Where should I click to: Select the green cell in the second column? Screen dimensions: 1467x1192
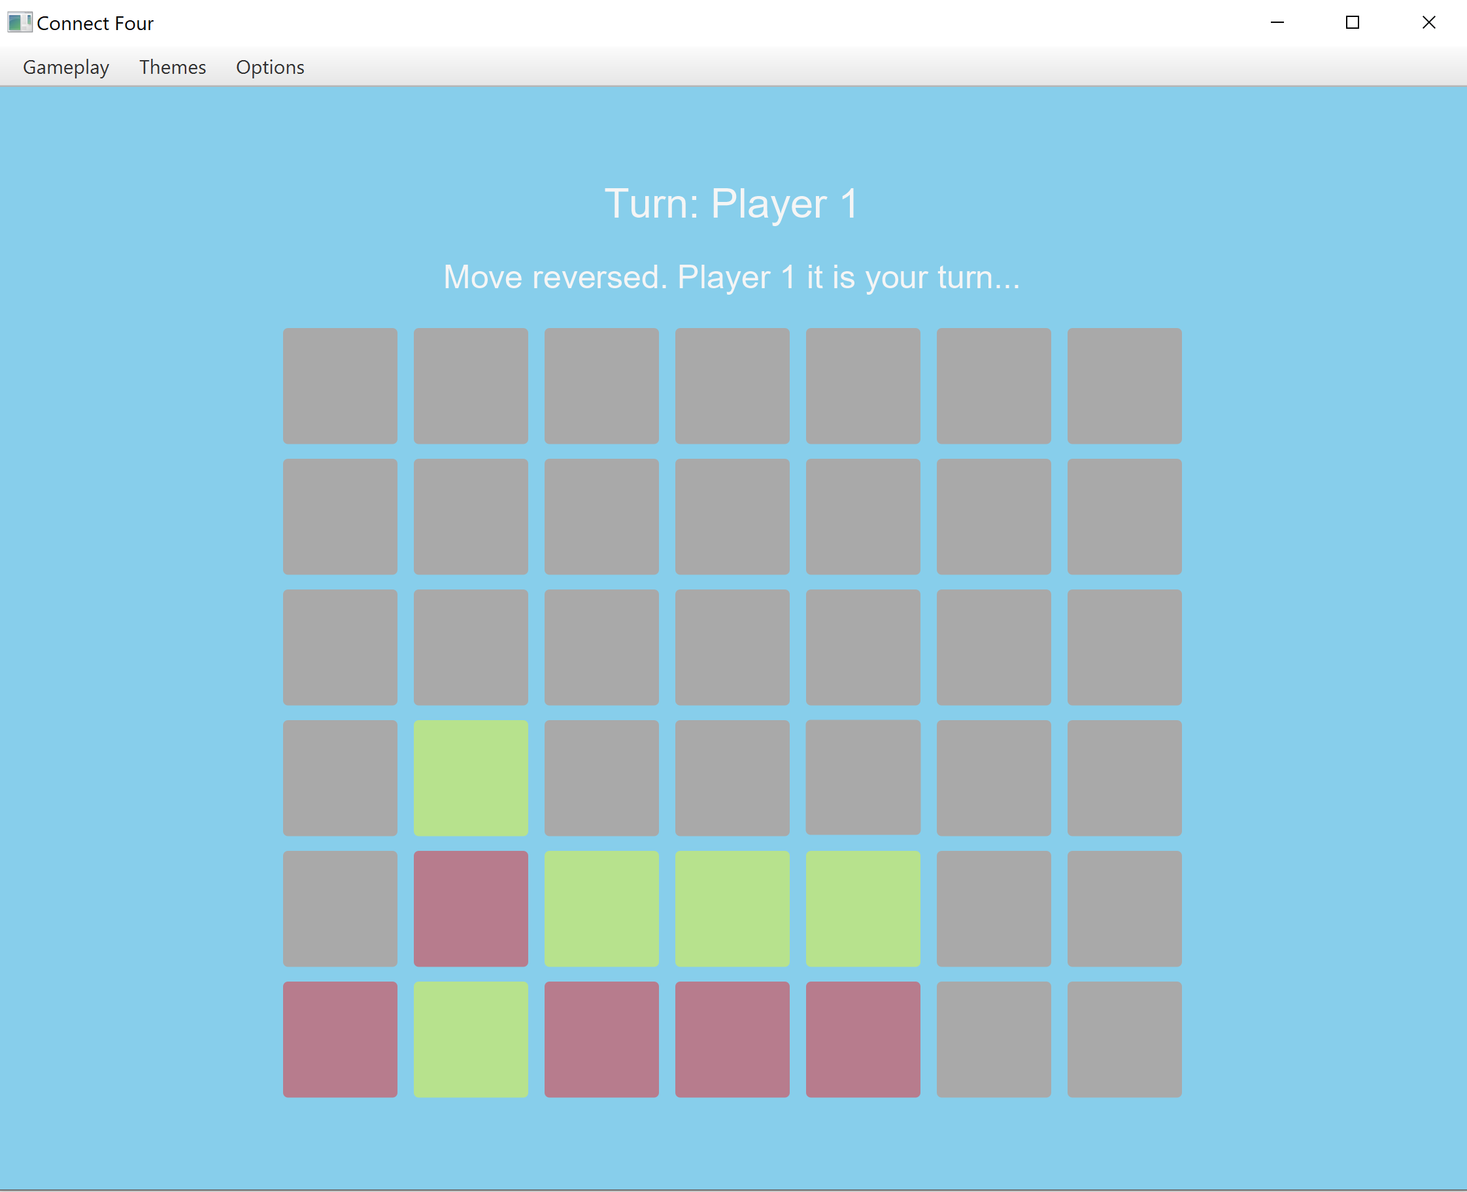tap(471, 778)
